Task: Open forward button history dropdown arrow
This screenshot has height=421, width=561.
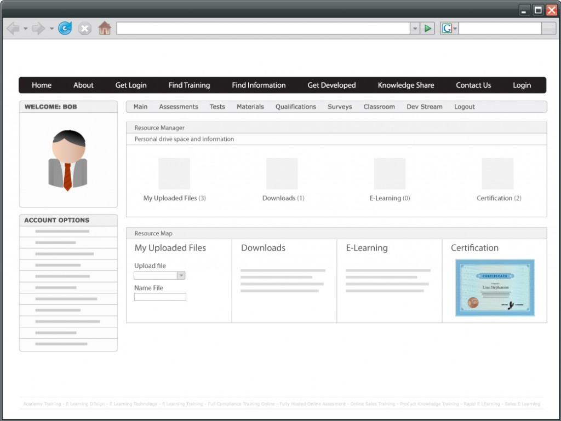Action: point(51,28)
